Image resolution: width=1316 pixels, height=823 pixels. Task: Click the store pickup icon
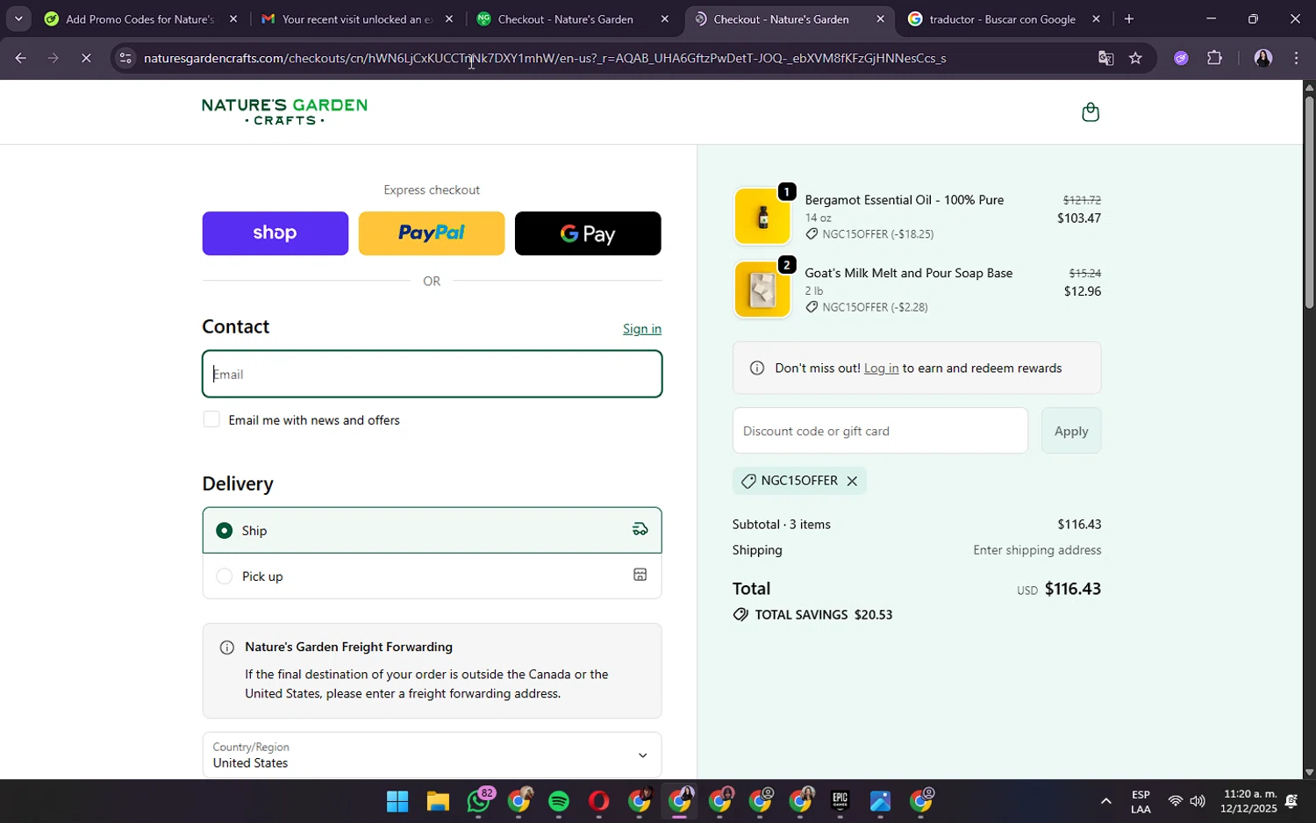point(640,575)
